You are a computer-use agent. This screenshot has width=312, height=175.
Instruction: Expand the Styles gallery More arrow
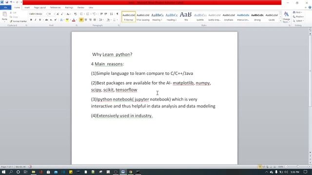[x=281, y=20]
